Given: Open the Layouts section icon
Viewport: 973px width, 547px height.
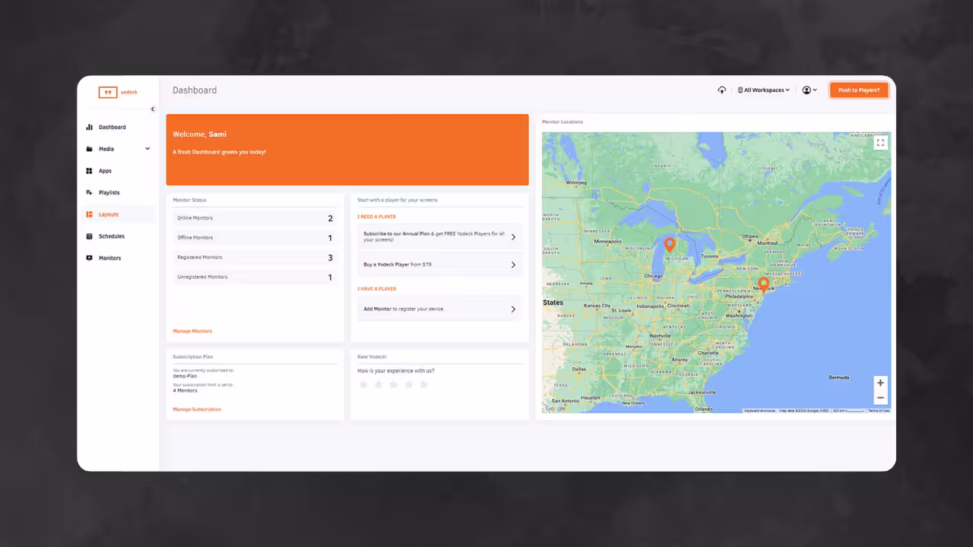Looking at the screenshot, I should pyautogui.click(x=89, y=214).
